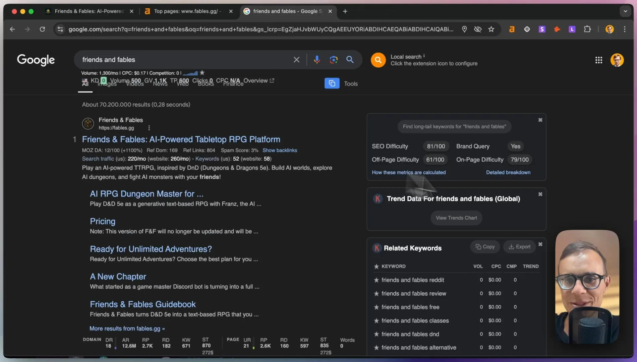This screenshot has width=637, height=362.
Task: Open the AI RPG Dungeon Master sitelink
Action: pos(147,194)
